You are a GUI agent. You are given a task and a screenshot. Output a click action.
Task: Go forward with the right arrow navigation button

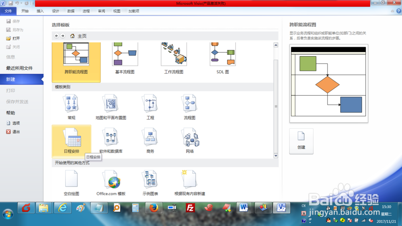63,36
